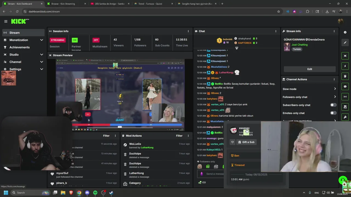Select Stream in the left sidebar
351x197 pixels.
(23, 33)
